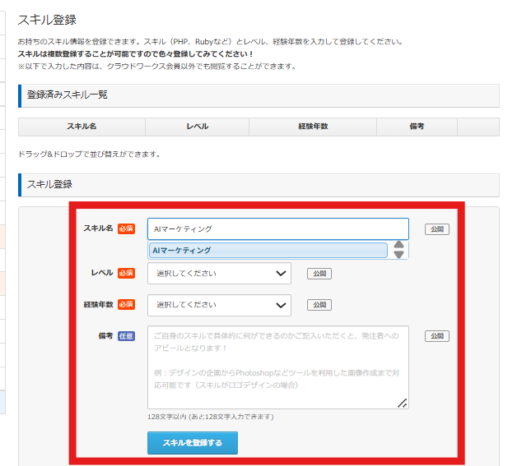The width and height of the screenshot is (531, 466).
Task: Select the AIマーケティング autocomplete suggestion
Action: pyautogui.click(x=268, y=250)
